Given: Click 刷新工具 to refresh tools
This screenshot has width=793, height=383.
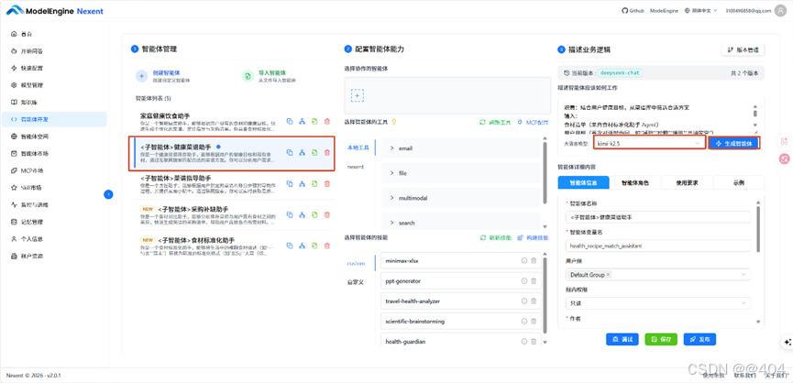Looking at the screenshot, I should (495, 122).
